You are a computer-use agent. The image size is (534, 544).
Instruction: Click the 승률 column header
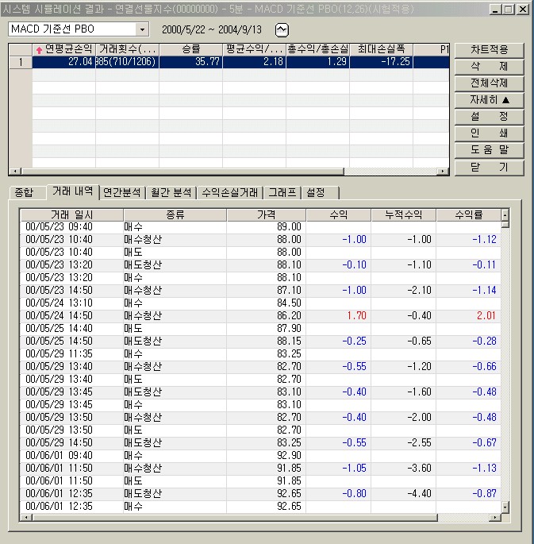coord(190,49)
